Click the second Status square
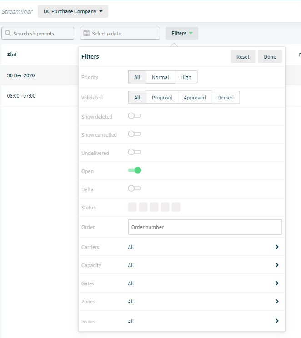The image size is (301, 338). [x=143, y=207]
